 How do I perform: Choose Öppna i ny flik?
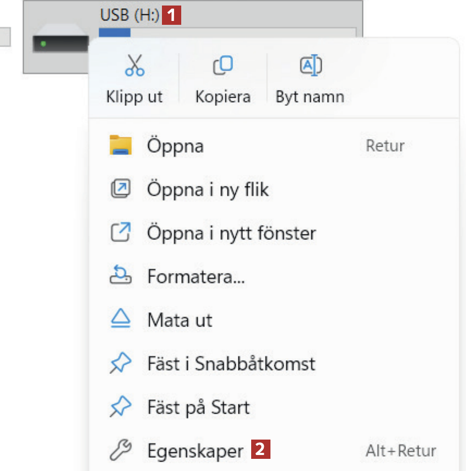208,190
